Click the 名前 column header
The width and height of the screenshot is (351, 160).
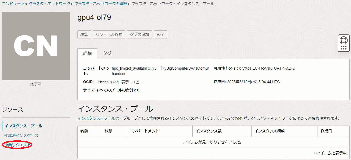84,131
